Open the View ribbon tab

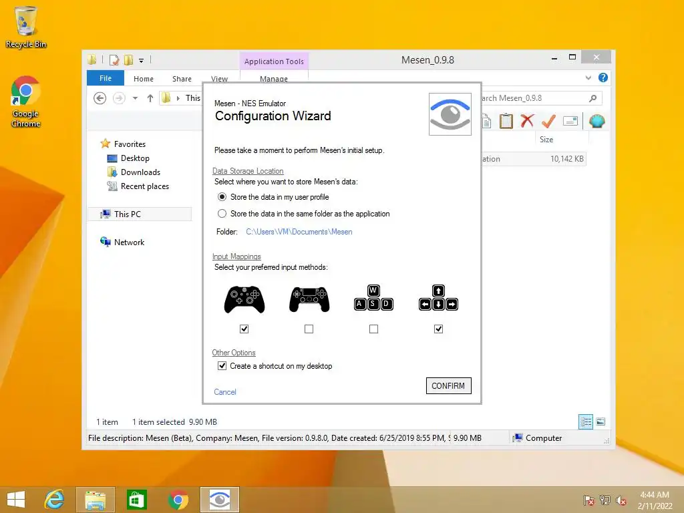click(219, 79)
